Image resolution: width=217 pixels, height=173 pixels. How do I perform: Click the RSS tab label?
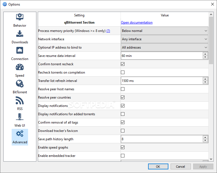click(x=20, y=109)
